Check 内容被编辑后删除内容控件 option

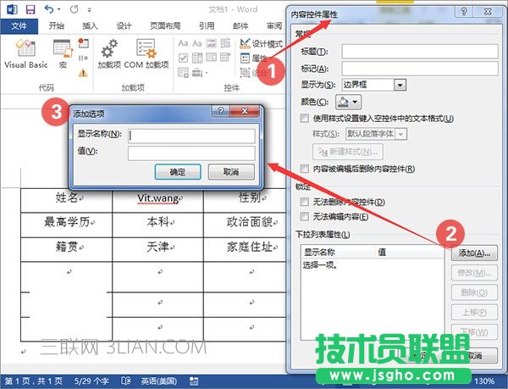pyautogui.click(x=305, y=169)
